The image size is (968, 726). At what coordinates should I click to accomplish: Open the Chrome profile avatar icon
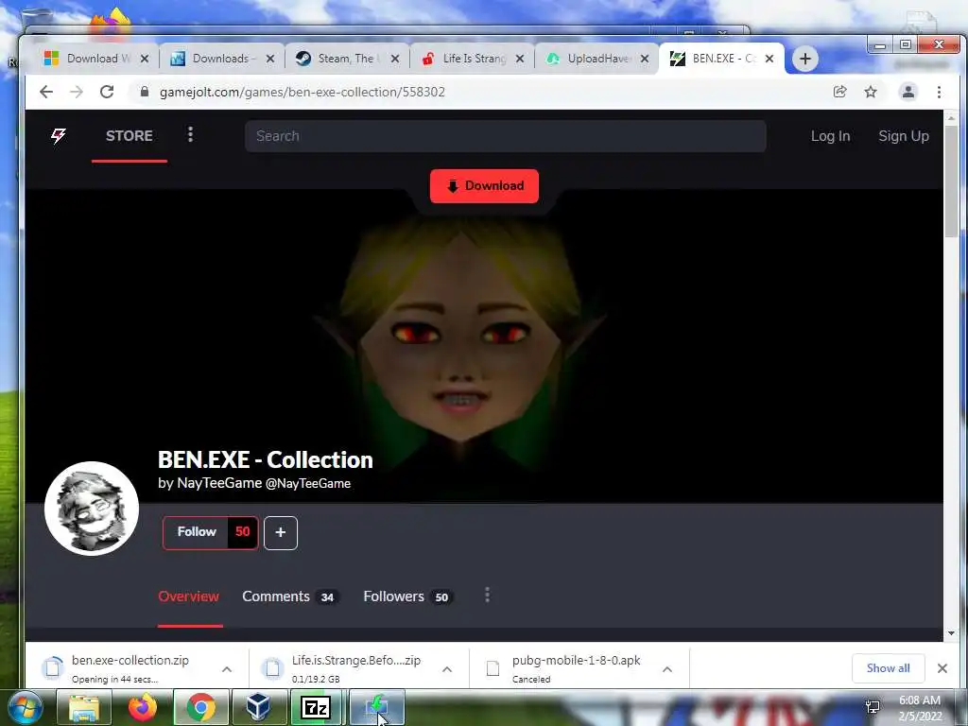pyautogui.click(x=908, y=92)
